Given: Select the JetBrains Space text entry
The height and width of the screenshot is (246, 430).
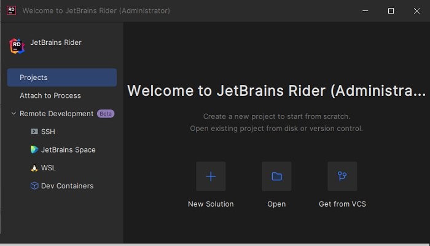Looking at the screenshot, I should point(68,149).
